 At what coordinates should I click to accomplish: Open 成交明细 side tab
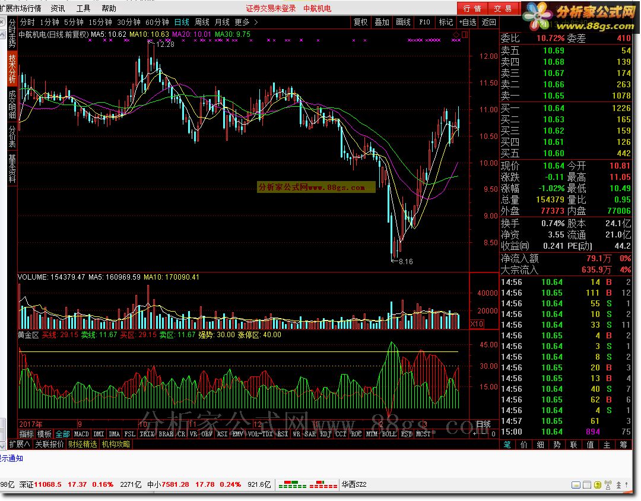coord(12,104)
